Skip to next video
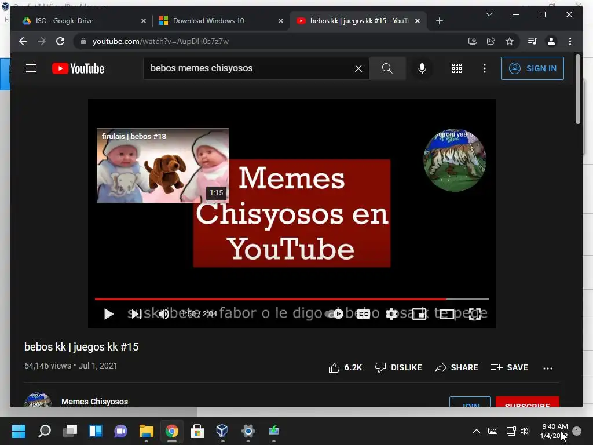Image resolution: width=593 pixels, height=445 pixels. (x=137, y=314)
